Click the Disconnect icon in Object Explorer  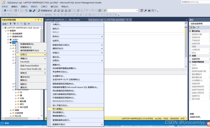pos(14,24)
